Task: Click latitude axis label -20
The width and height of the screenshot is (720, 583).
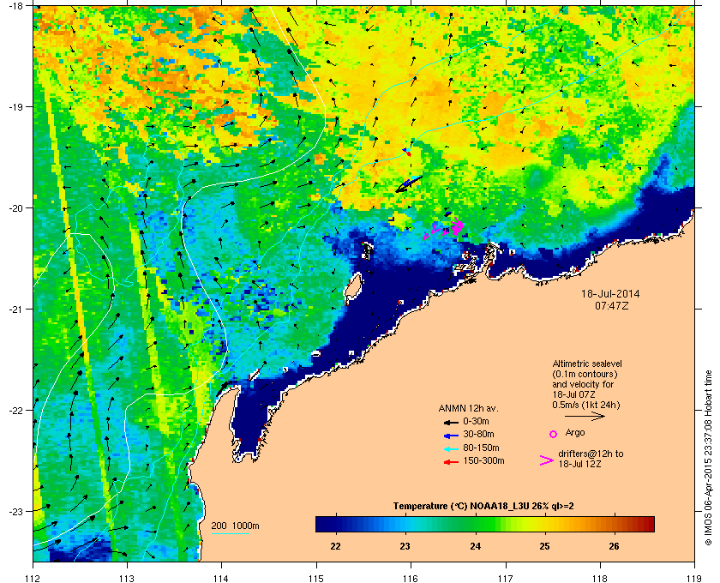Action: tap(15, 207)
